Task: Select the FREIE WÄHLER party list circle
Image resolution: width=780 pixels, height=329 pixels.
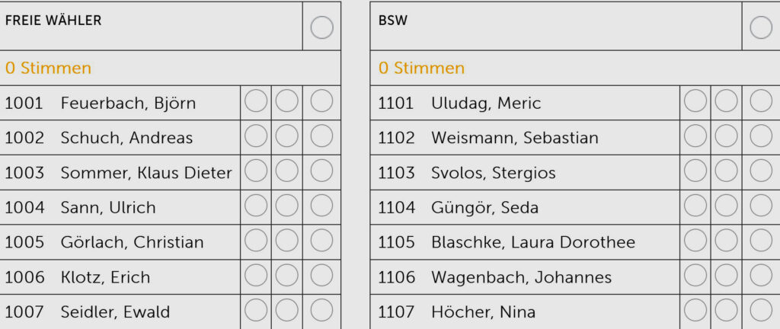Action: [321, 27]
